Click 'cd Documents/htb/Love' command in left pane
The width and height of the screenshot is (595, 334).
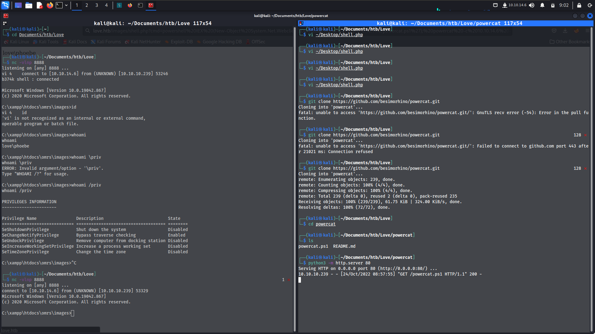[x=38, y=35]
